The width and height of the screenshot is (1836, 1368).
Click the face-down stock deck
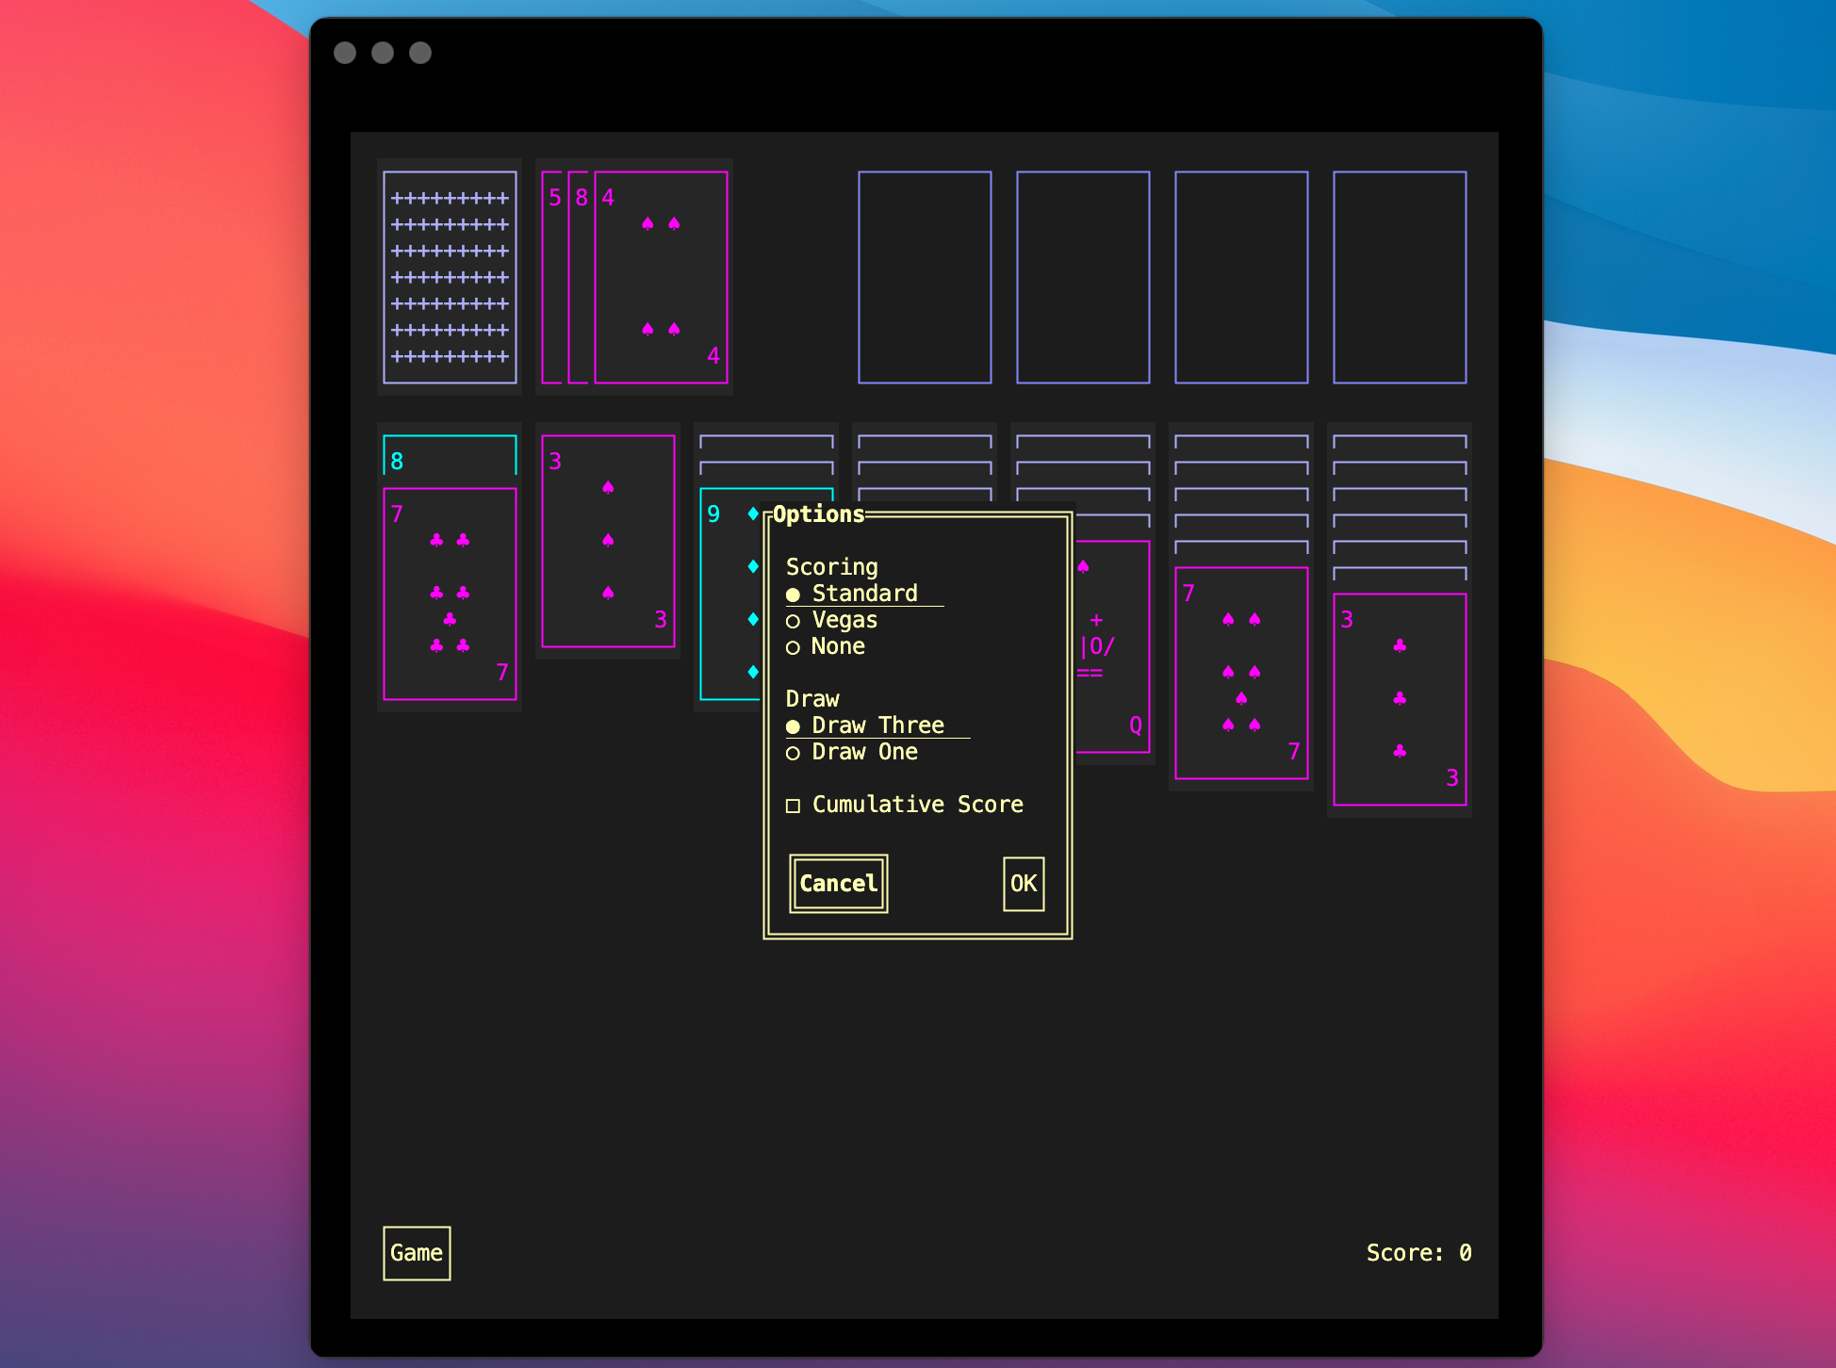450,277
